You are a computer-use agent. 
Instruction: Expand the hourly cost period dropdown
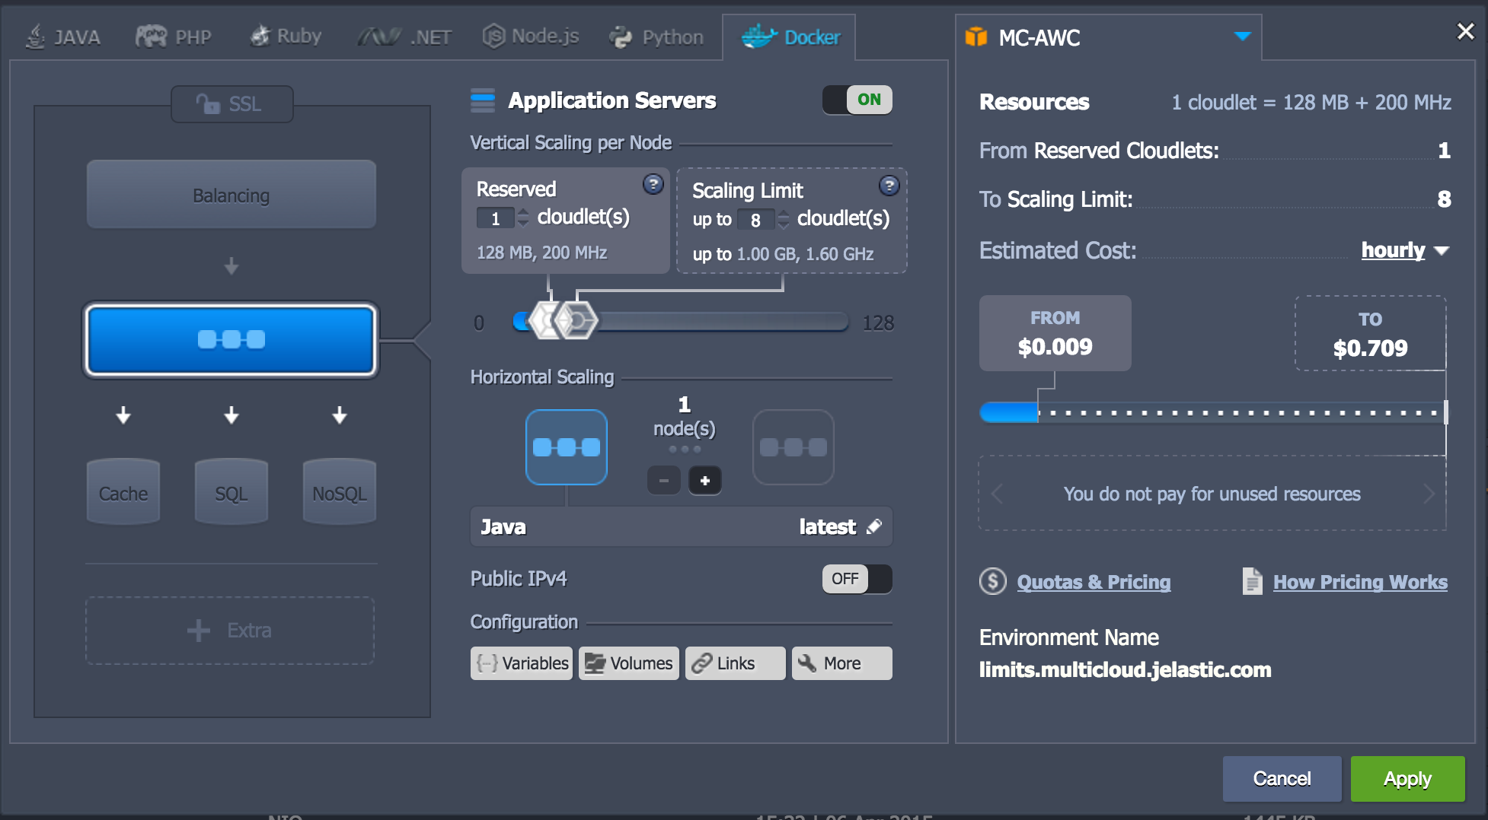coord(1404,250)
